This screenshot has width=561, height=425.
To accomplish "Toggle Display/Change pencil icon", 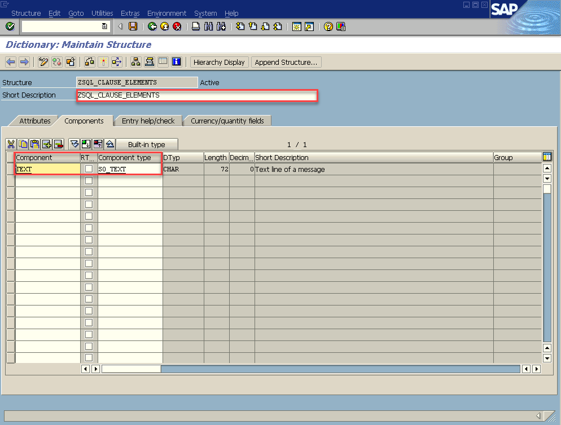I will click(43, 62).
